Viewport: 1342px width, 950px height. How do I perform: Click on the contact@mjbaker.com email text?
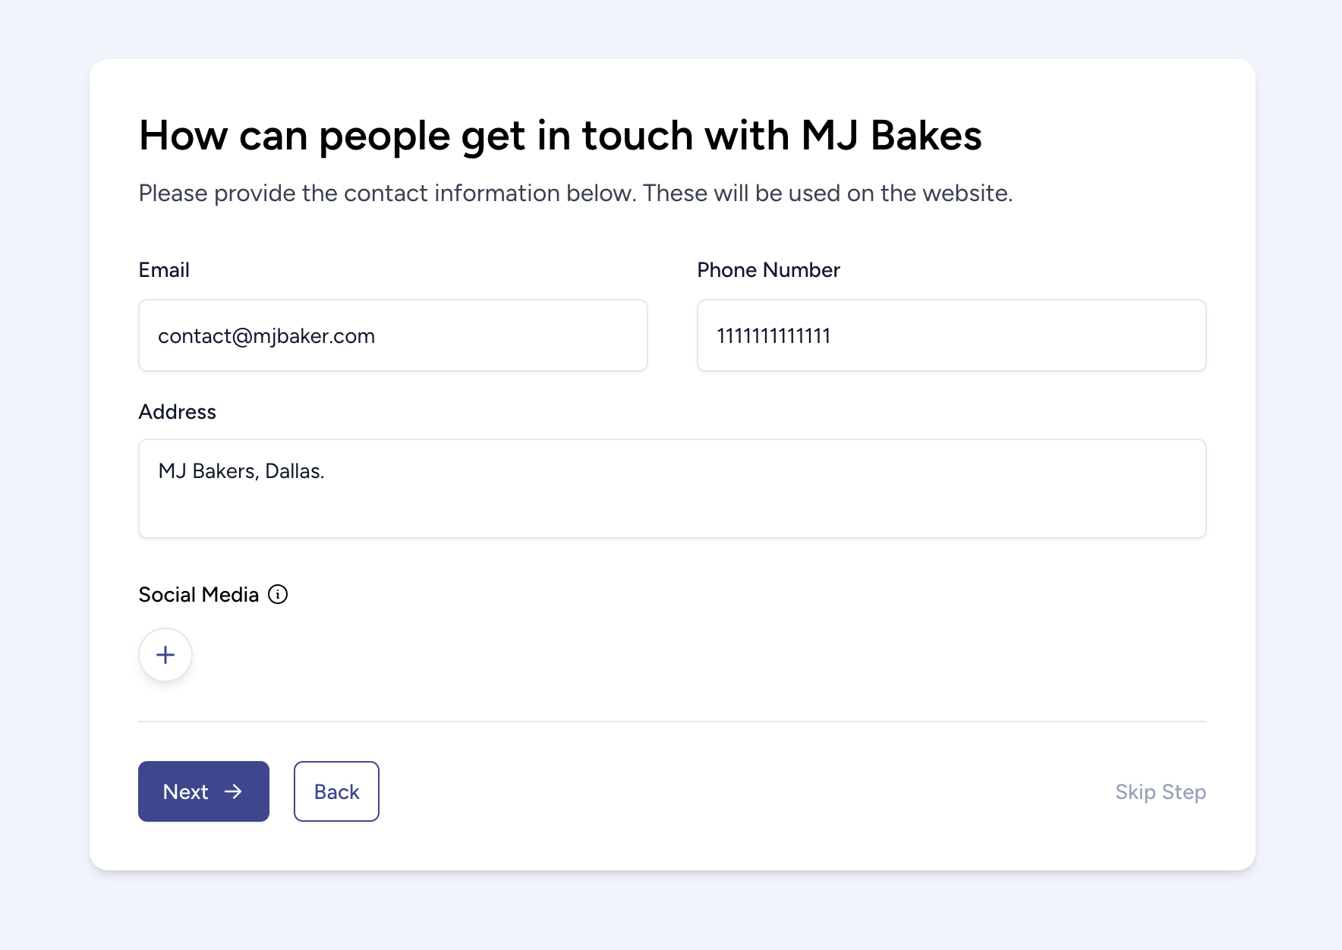(266, 336)
